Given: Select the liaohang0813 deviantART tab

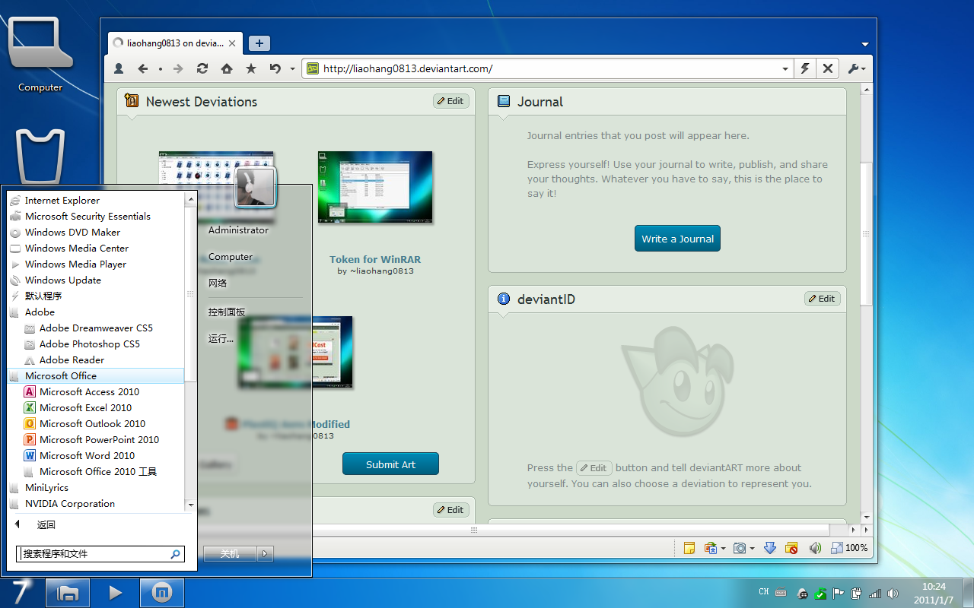Looking at the screenshot, I should click(x=176, y=43).
